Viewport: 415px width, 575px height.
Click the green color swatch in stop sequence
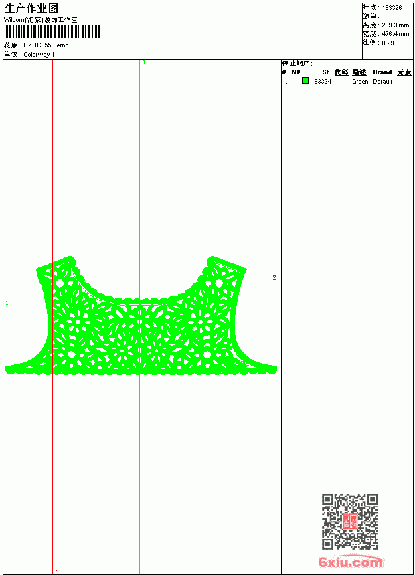click(305, 80)
